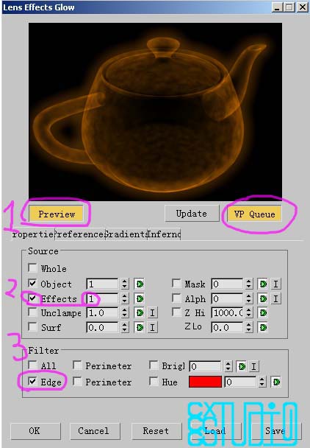Toggle the Preview button
The height and width of the screenshot is (448, 310).
coord(57,214)
